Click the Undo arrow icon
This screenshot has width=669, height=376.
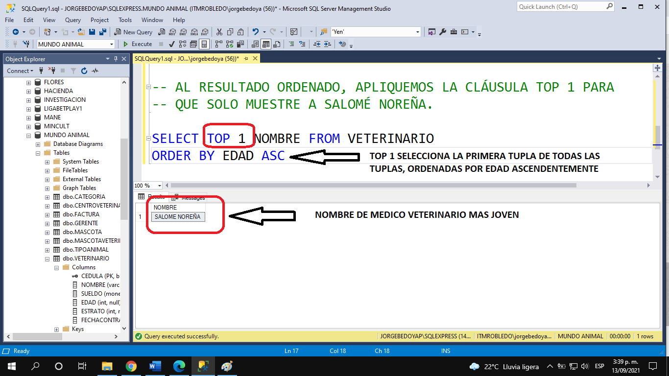click(255, 32)
